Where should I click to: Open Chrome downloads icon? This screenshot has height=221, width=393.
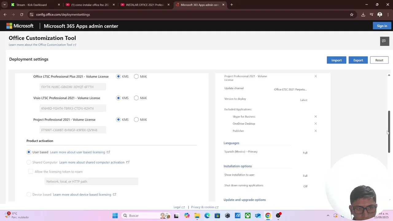pos(363,14)
